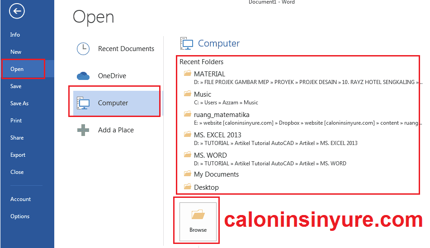Click the path starting D: » FILE PROJEK GAMBAR MEP

click(x=308, y=82)
